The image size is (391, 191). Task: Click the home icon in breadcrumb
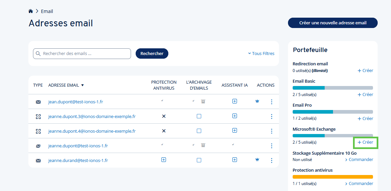pyautogui.click(x=31, y=11)
